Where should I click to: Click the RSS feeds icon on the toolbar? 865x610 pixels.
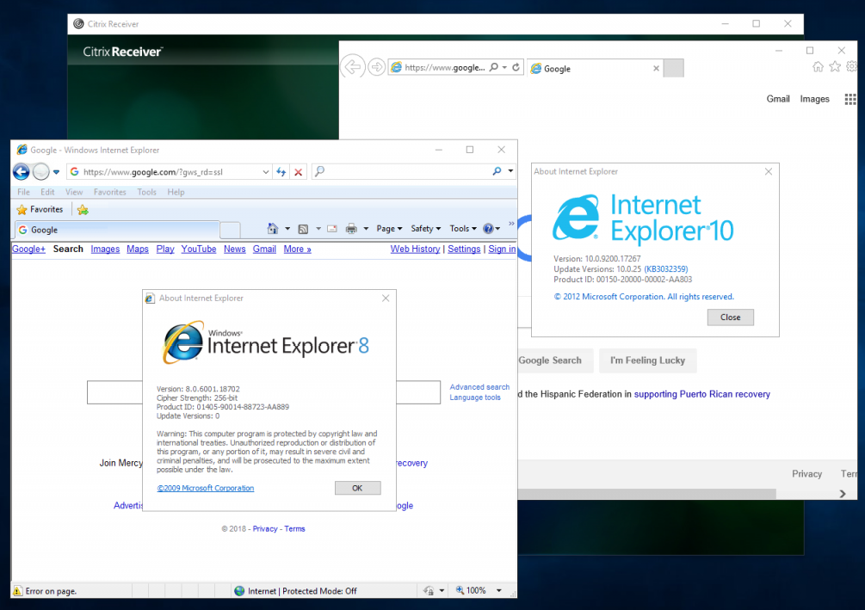point(303,228)
